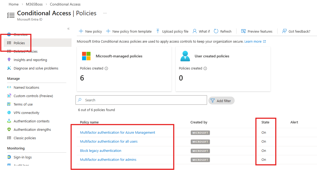Screen dimensions: 317x170
Task: Click the Alert column header
Action: 294,122
